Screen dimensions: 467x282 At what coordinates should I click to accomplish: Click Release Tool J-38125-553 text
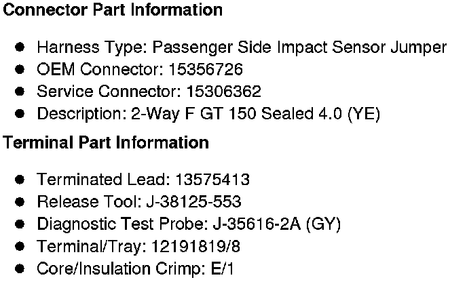tap(193, 202)
